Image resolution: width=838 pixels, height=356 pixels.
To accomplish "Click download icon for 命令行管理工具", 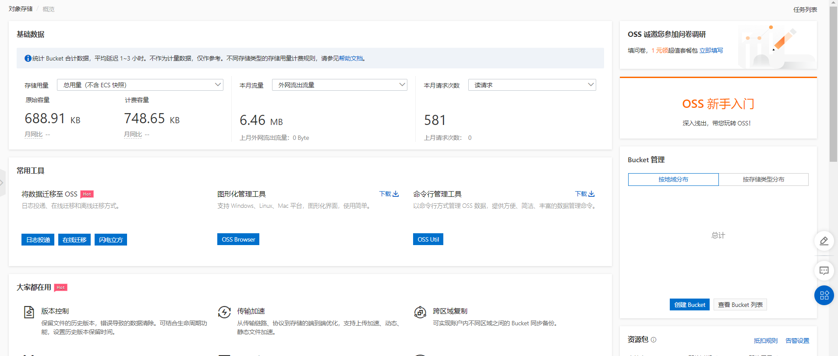I will pyautogui.click(x=592, y=194).
